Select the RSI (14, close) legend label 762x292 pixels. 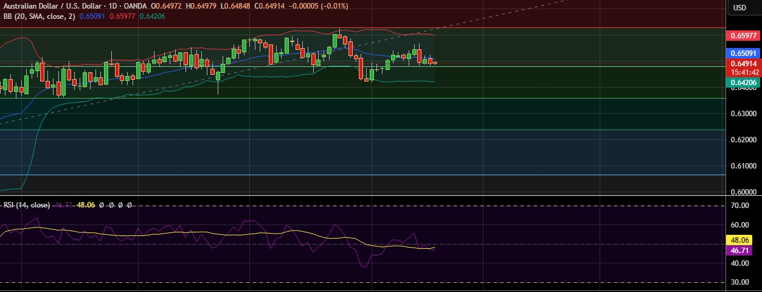pos(27,205)
